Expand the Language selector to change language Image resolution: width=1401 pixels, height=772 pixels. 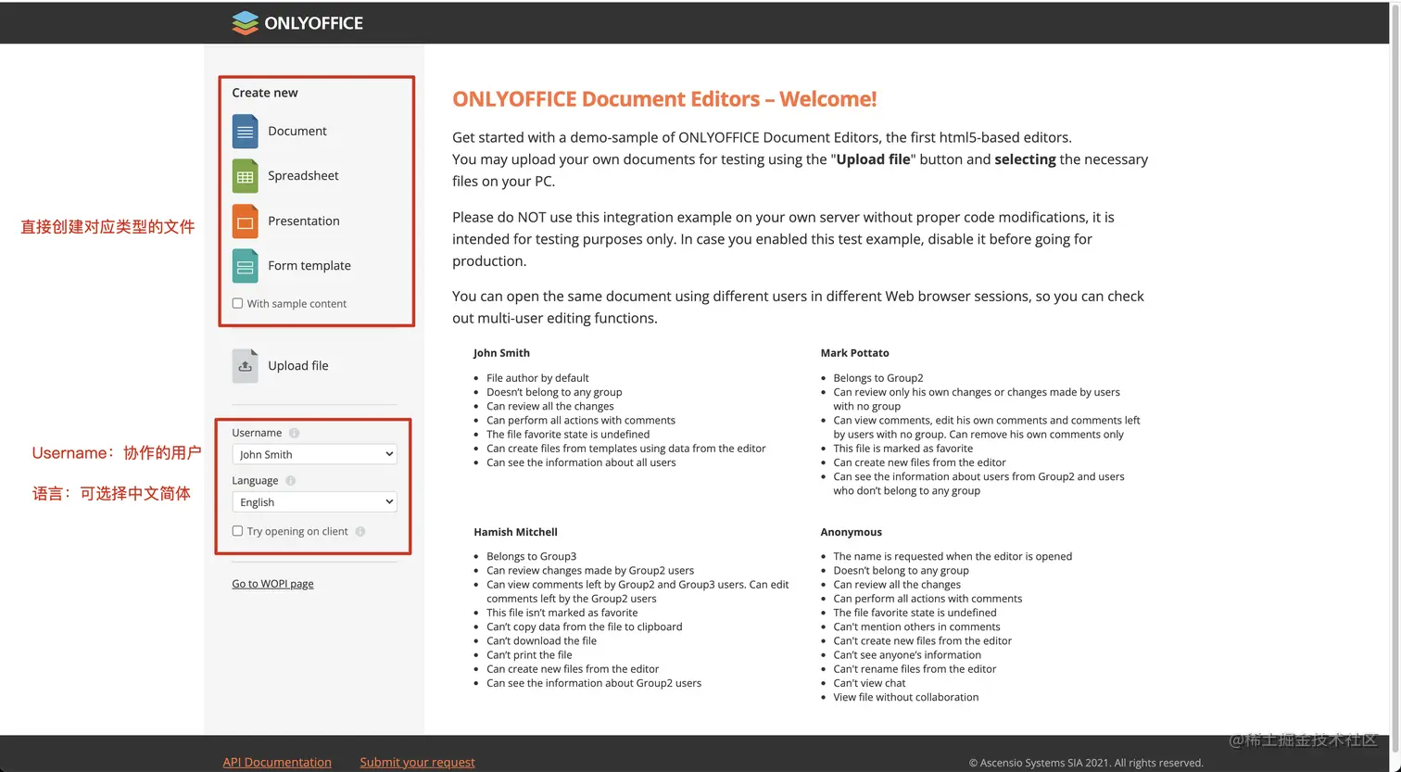(313, 501)
